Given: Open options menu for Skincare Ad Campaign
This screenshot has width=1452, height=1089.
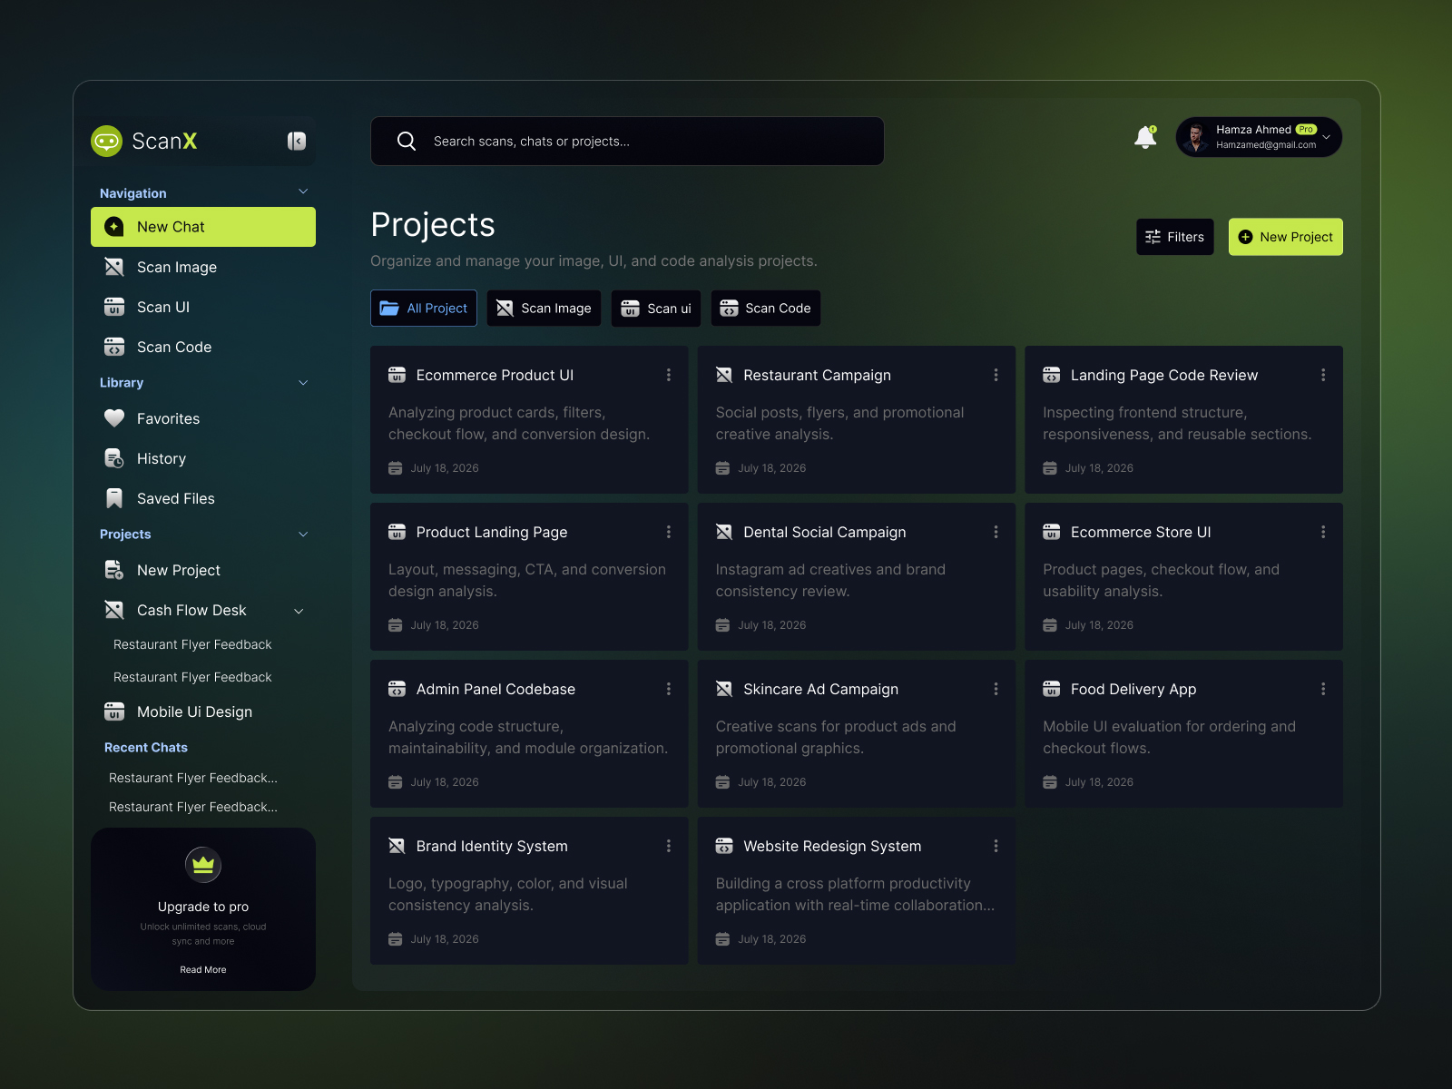Looking at the screenshot, I should pyautogui.click(x=996, y=689).
